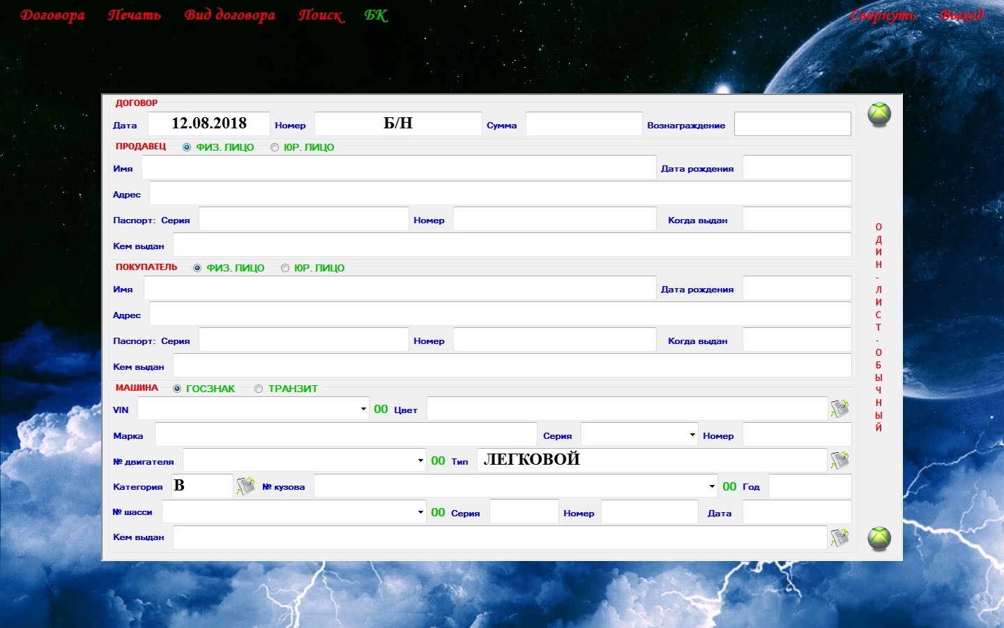Click the seller passport Серия field
The width and height of the screenshot is (1004, 628).
tap(304, 219)
